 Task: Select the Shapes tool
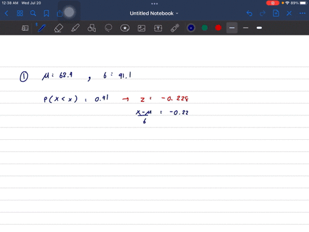pos(92,28)
